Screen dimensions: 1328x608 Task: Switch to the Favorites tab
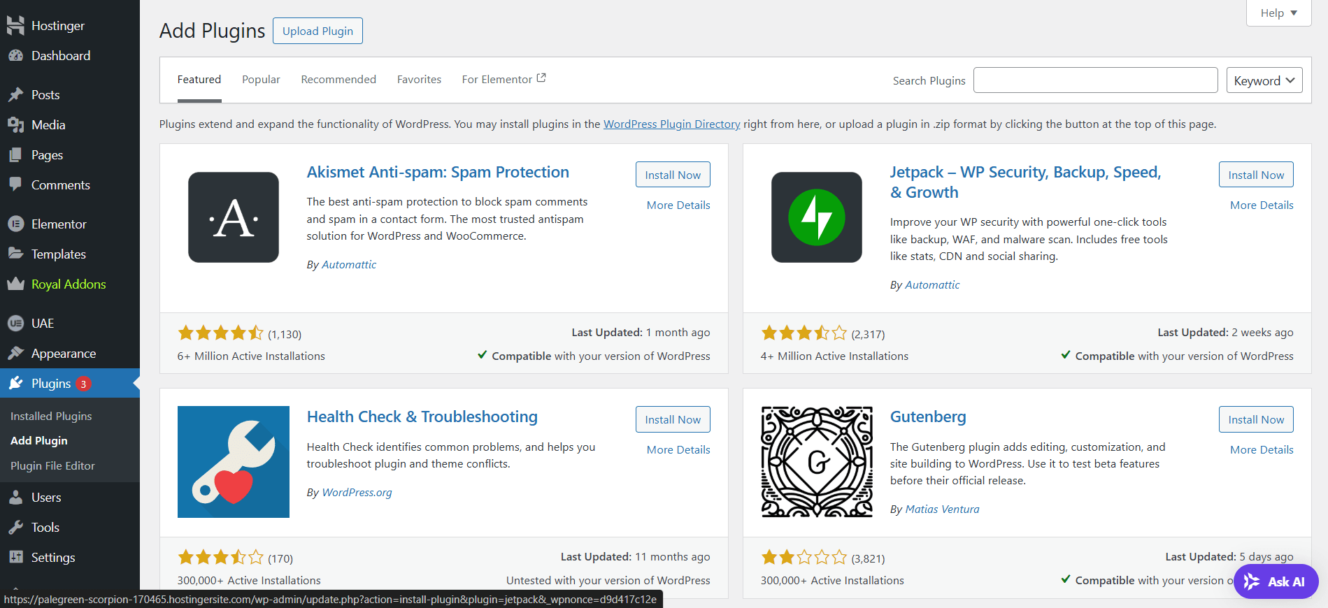click(419, 80)
